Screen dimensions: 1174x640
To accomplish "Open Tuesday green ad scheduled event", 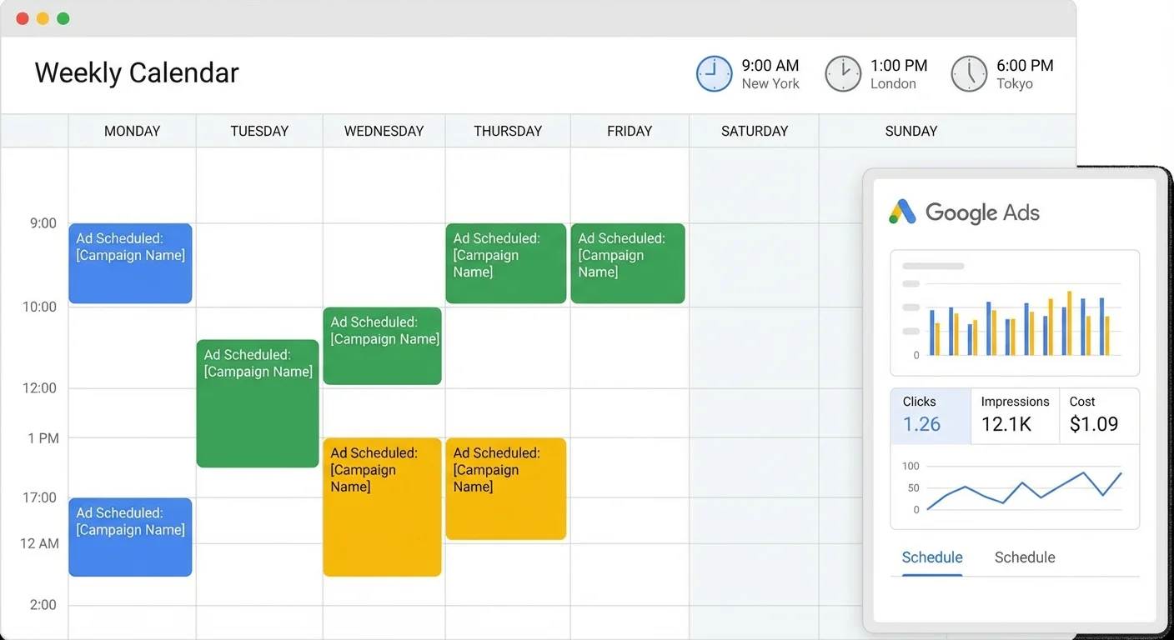I will coord(258,403).
